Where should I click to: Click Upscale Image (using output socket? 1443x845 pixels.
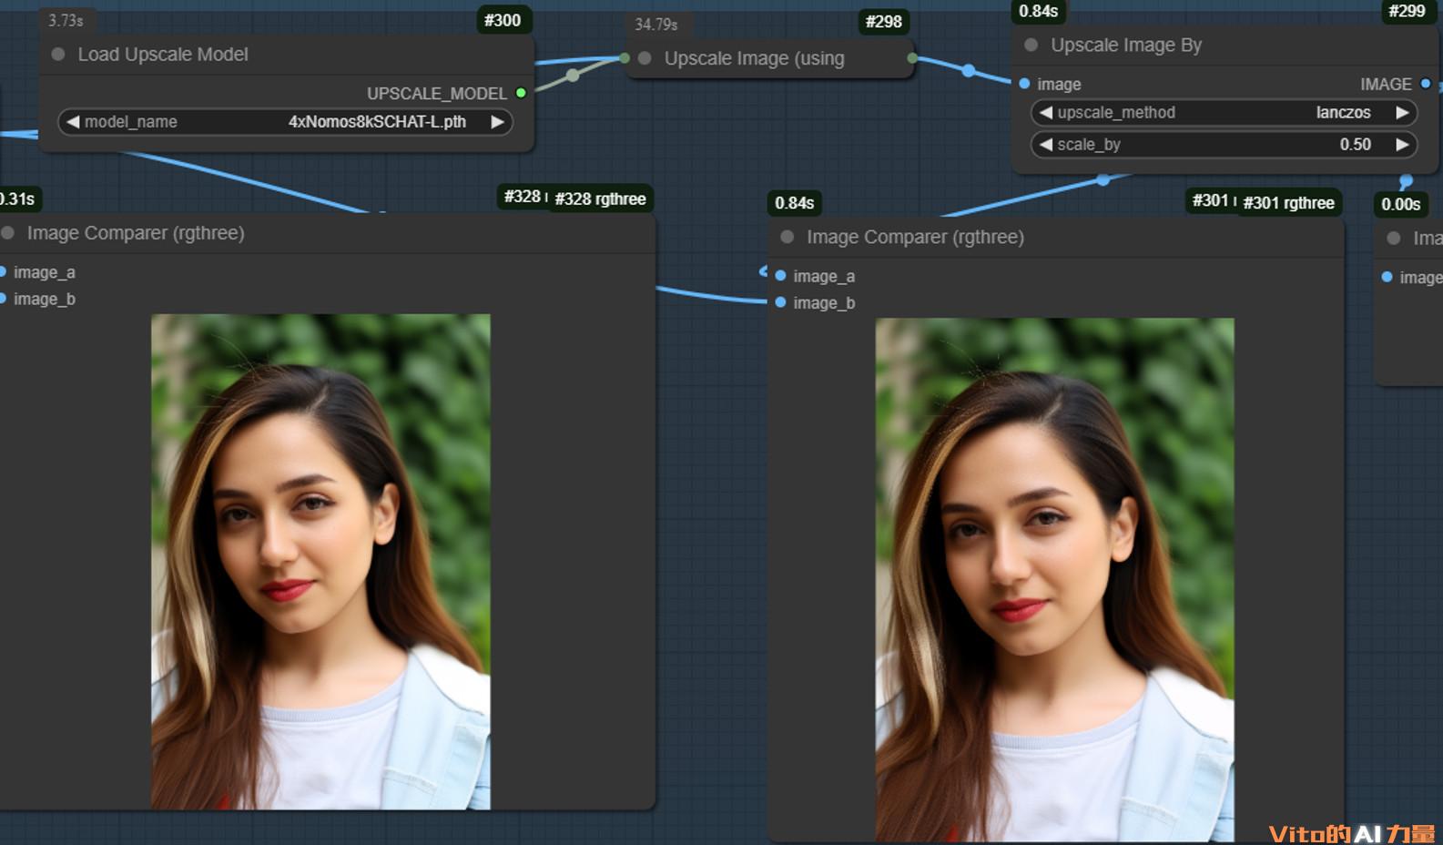912,58
